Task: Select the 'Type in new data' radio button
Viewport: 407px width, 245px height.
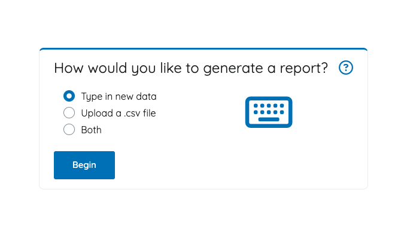Action: click(x=69, y=96)
